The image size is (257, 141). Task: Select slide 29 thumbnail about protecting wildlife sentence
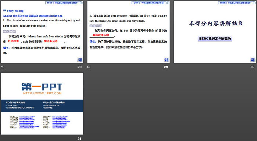point(128,32)
